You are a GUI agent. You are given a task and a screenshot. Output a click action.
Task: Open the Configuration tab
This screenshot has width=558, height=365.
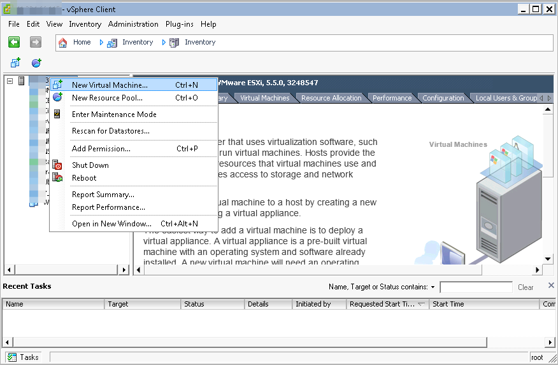pyautogui.click(x=443, y=98)
